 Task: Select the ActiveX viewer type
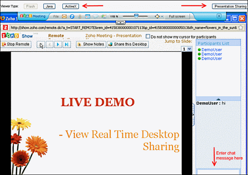70,6
